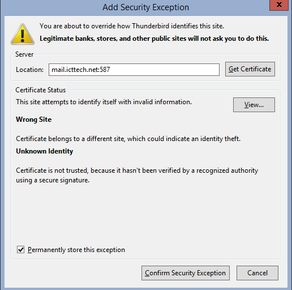Select the 'Unknown Identity' bold heading
Screen dimensions: 292x290
click(45, 151)
